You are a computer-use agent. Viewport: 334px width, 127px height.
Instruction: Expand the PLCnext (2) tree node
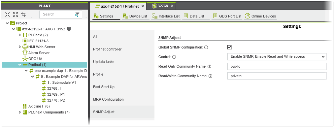point(20,35)
